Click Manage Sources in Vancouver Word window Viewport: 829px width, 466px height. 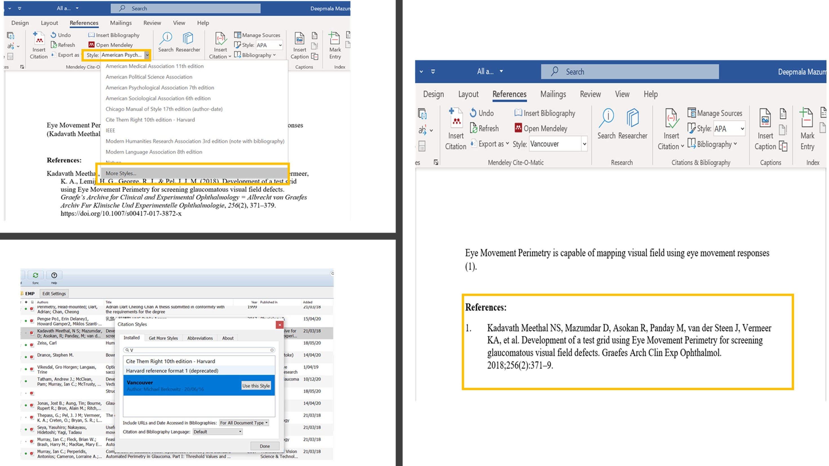(x=715, y=113)
